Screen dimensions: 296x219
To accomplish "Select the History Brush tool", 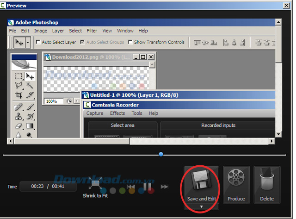I will click(x=30, y=116).
